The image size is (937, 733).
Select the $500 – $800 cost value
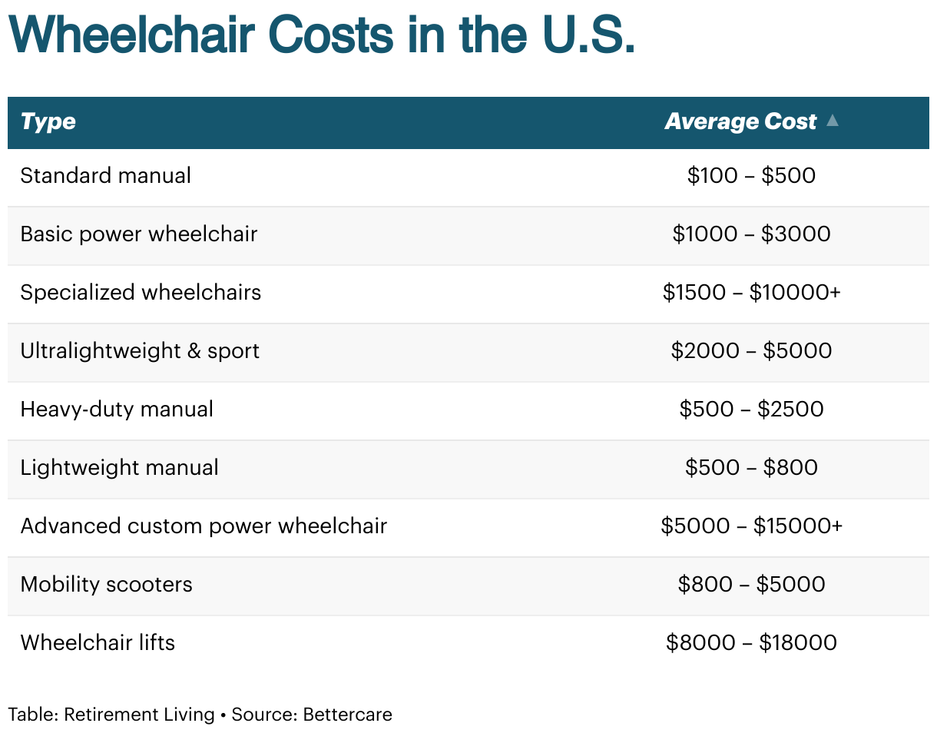[751, 468]
